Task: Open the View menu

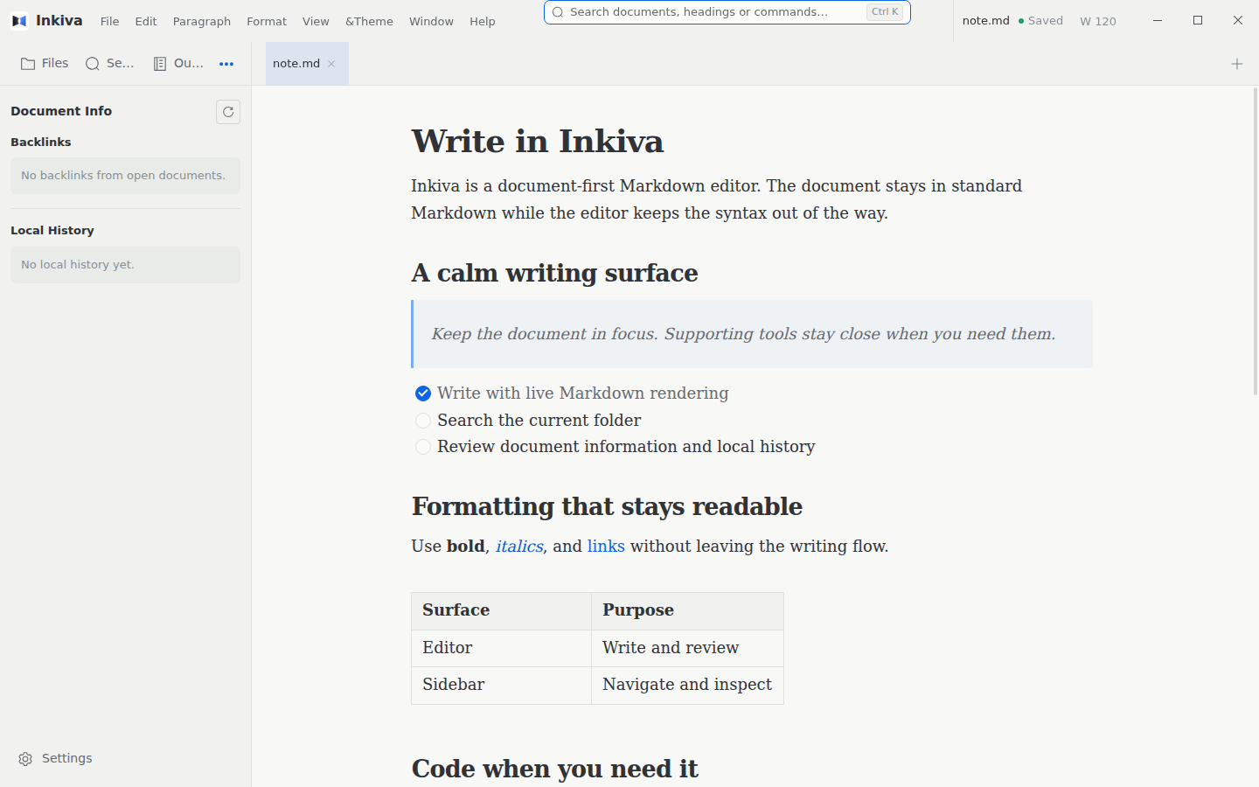Action: 316,21
